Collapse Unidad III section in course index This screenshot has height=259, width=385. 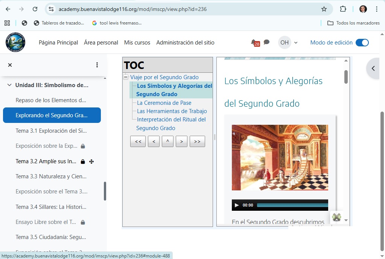coord(9,85)
